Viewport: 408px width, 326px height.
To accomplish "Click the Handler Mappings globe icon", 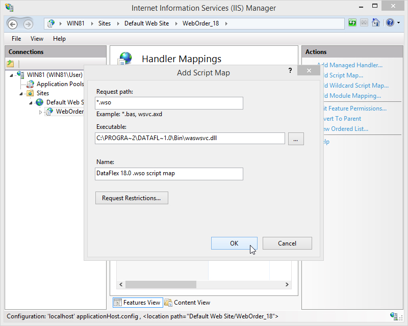I will pos(125,58).
